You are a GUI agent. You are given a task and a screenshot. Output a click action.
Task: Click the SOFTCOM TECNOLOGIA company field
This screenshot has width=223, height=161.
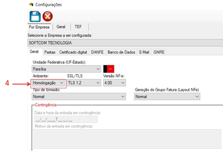pos(124,43)
